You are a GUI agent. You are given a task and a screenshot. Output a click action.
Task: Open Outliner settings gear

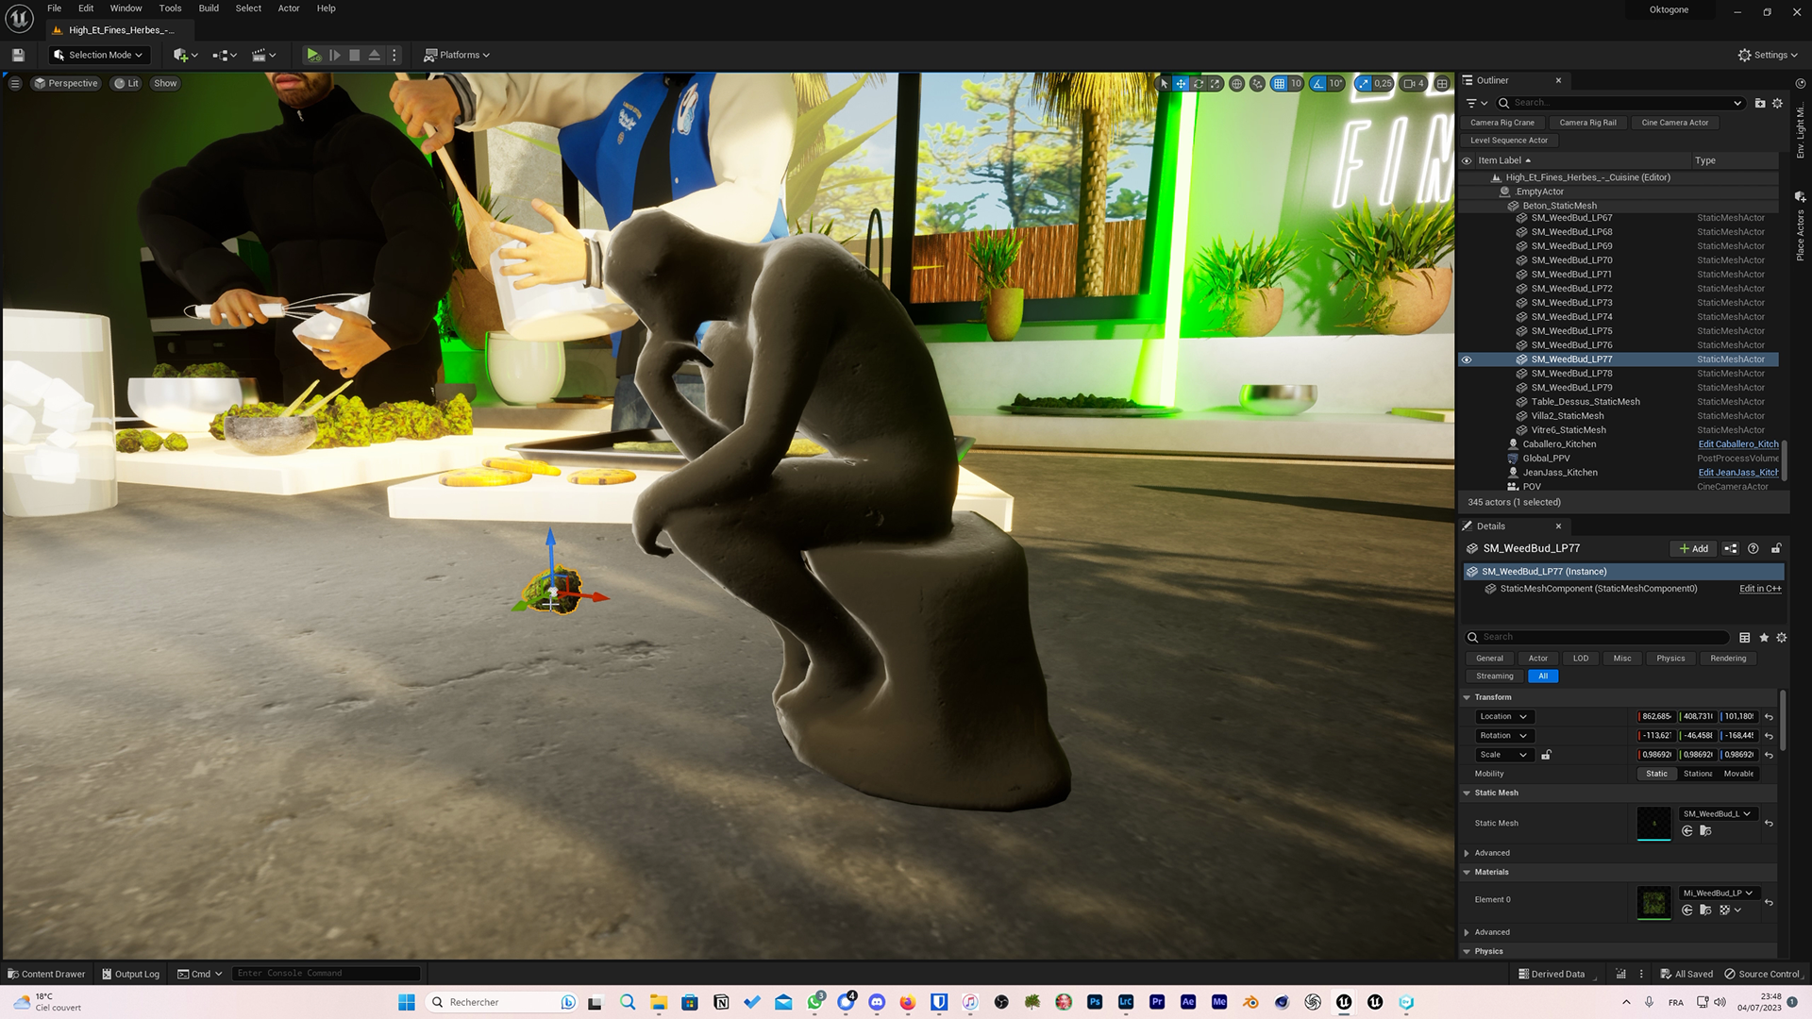click(1778, 103)
